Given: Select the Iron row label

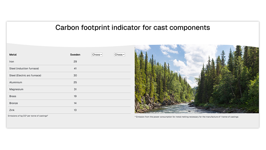Looking at the screenshot, I should pos(12,62).
